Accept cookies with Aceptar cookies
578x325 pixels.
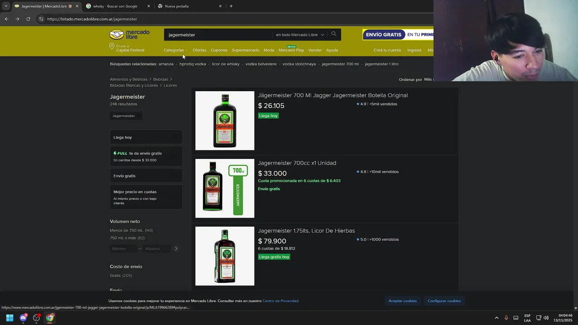point(402,301)
